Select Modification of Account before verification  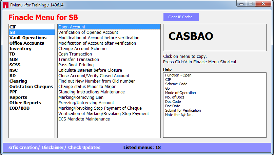(x=109, y=38)
